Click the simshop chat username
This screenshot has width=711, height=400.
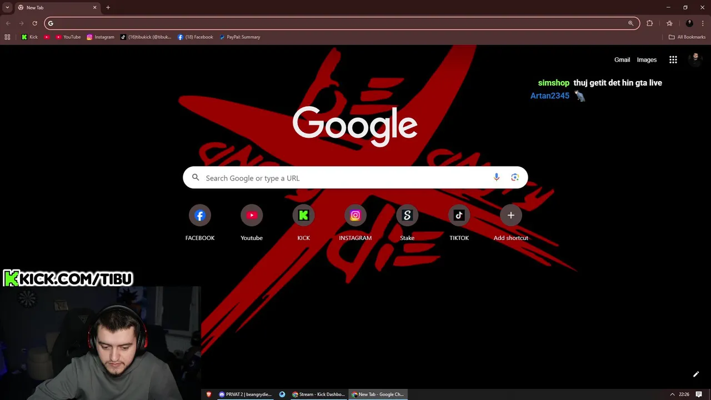[554, 83]
